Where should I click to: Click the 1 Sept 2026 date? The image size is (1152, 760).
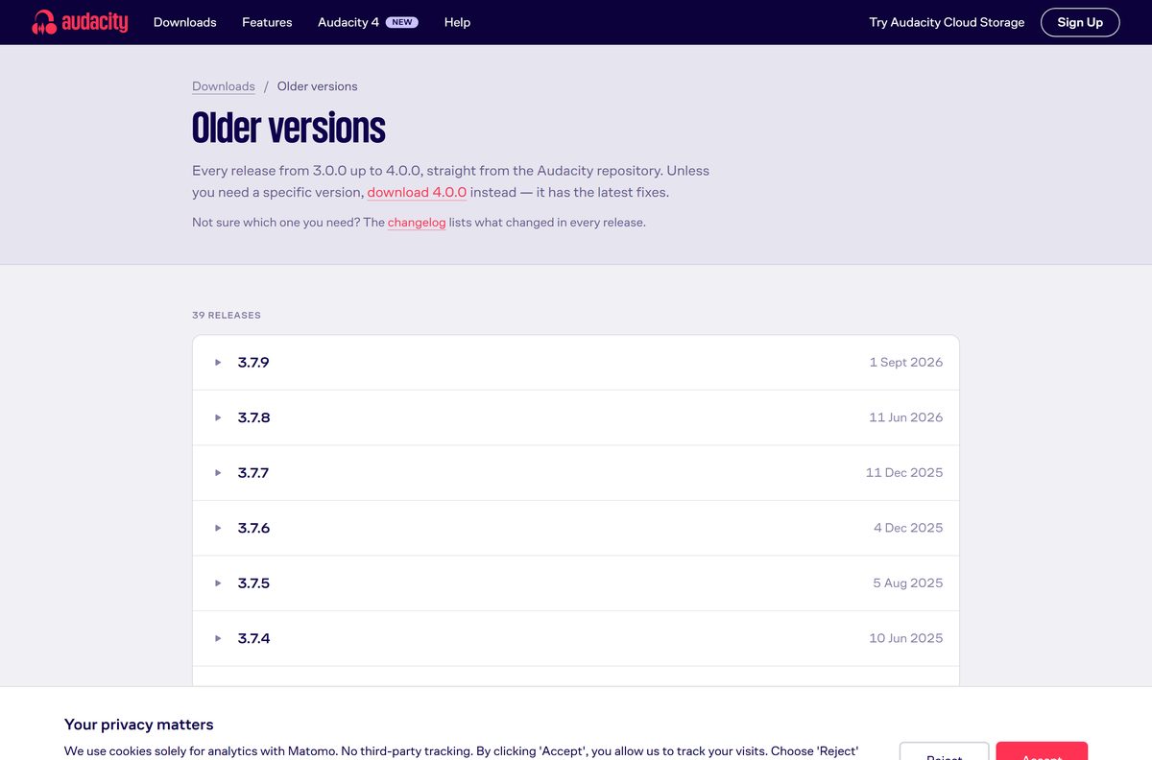906,363
